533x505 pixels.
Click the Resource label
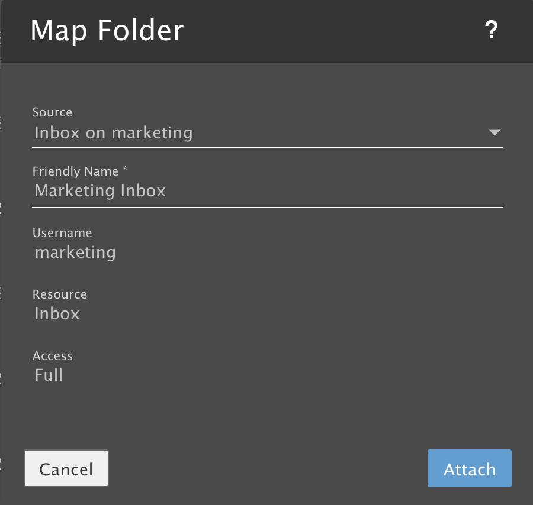pyautogui.click(x=59, y=294)
